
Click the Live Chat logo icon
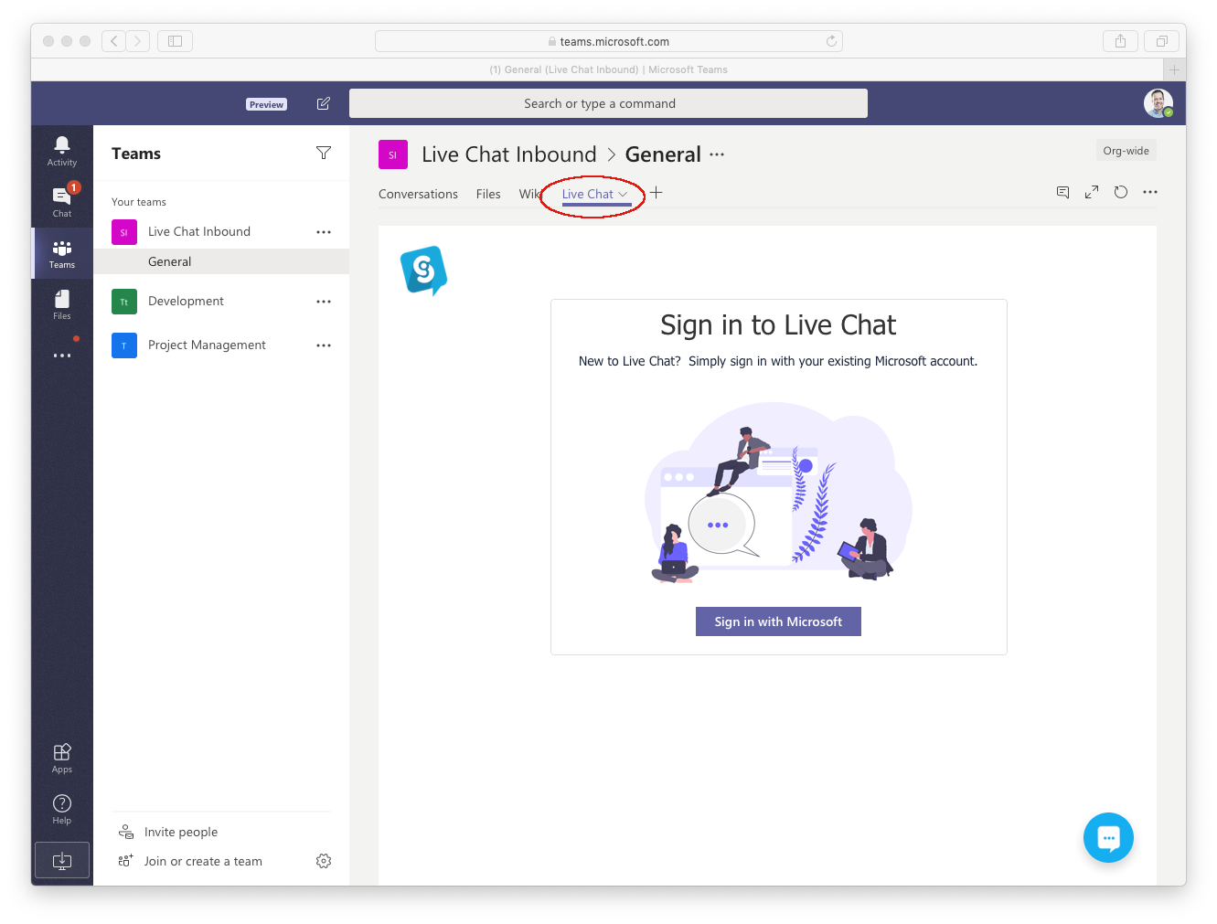(423, 271)
